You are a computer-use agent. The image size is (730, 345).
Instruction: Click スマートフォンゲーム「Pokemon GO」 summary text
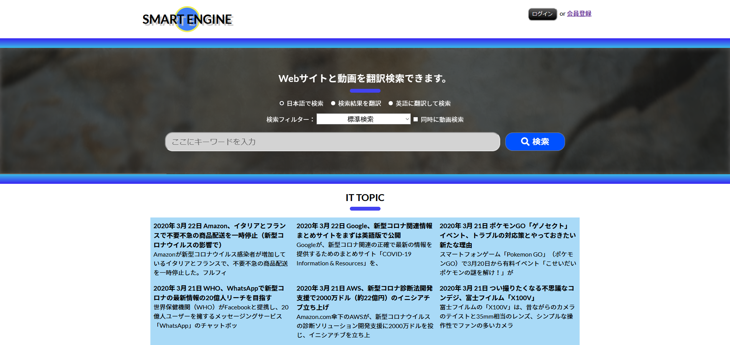(x=508, y=263)
